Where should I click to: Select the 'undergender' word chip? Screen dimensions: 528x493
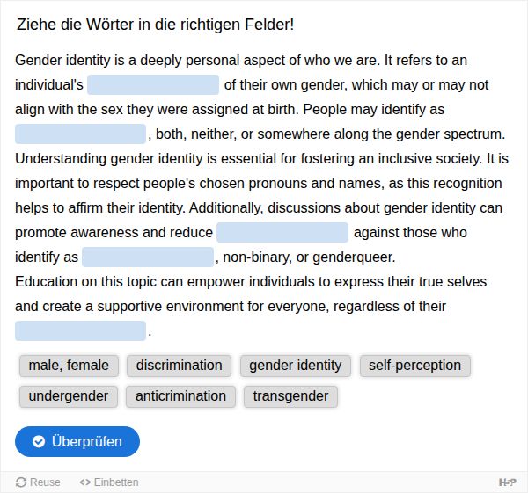[69, 396]
